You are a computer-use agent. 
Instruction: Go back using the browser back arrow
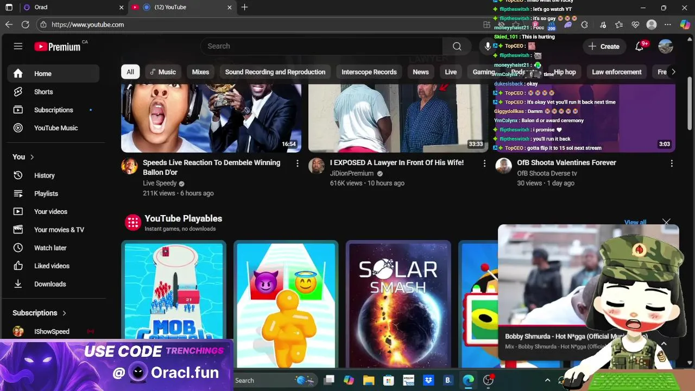9,24
